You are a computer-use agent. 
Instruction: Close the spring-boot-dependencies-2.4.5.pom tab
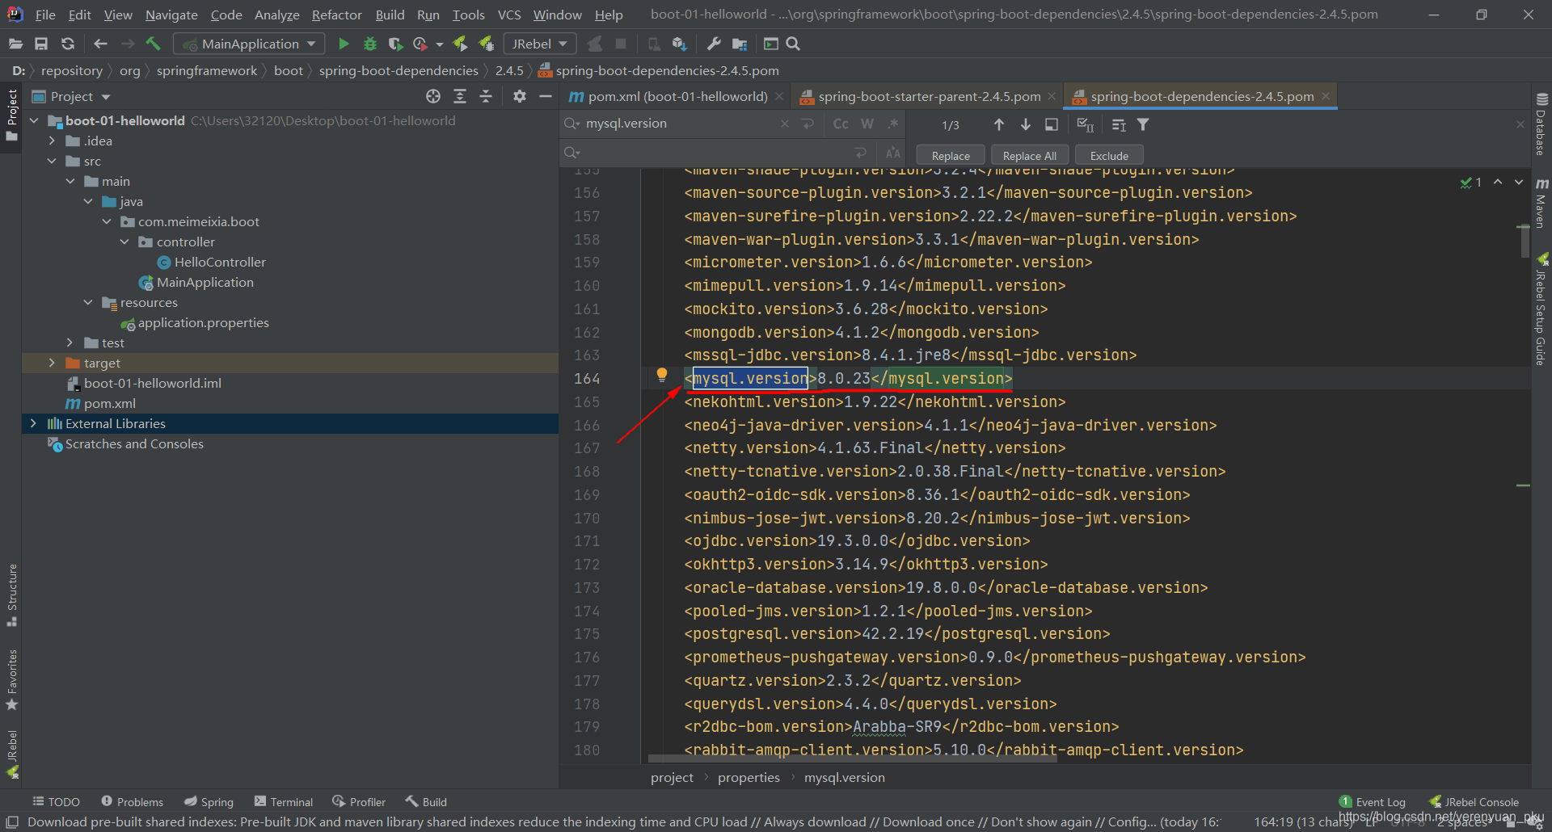point(1325,96)
